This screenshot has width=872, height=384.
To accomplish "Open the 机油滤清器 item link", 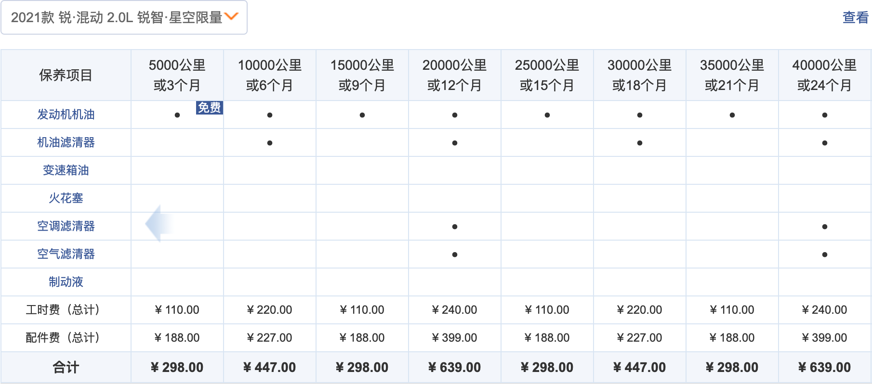I will tap(66, 142).
